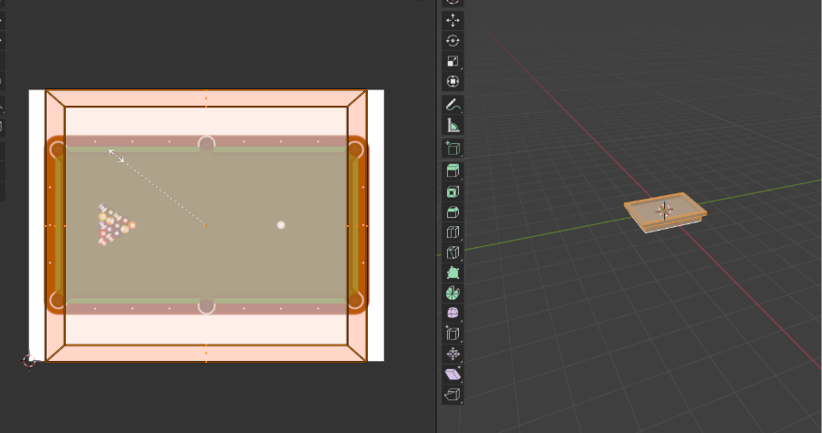Select the Move tool
The height and width of the screenshot is (433, 822).
[x=453, y=20]
